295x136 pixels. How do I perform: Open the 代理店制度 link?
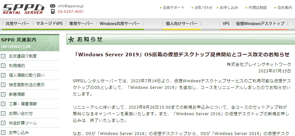[258, 8]
